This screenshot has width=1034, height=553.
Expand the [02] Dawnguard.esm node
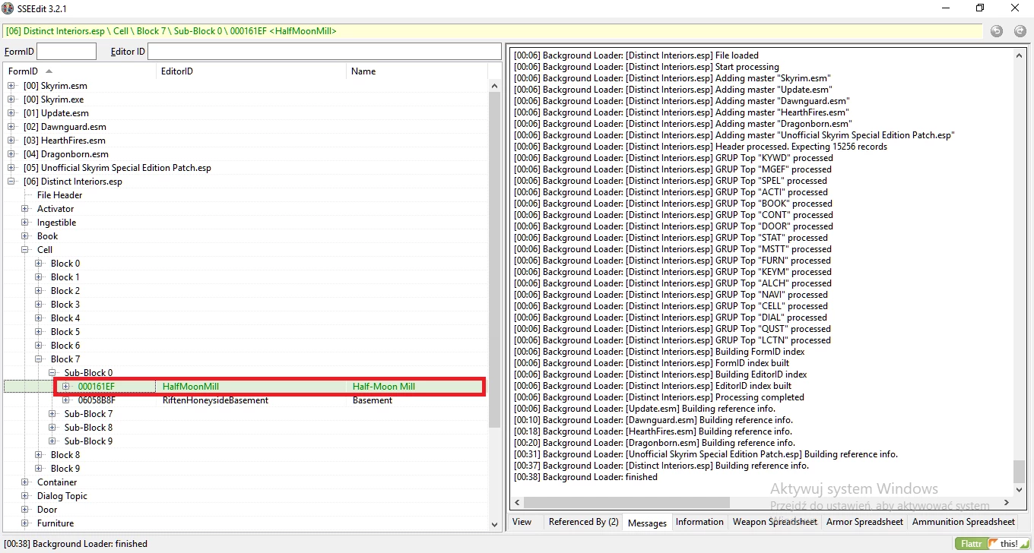(x=11, y=127)
